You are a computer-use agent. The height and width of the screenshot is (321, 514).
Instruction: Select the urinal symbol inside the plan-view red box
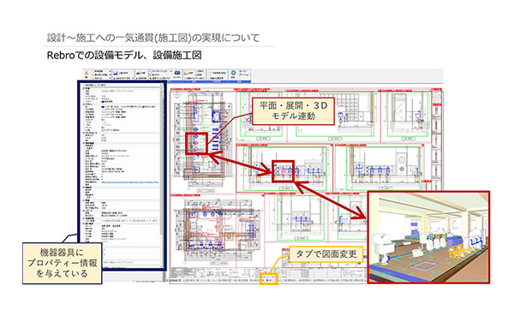click(195, 143)
